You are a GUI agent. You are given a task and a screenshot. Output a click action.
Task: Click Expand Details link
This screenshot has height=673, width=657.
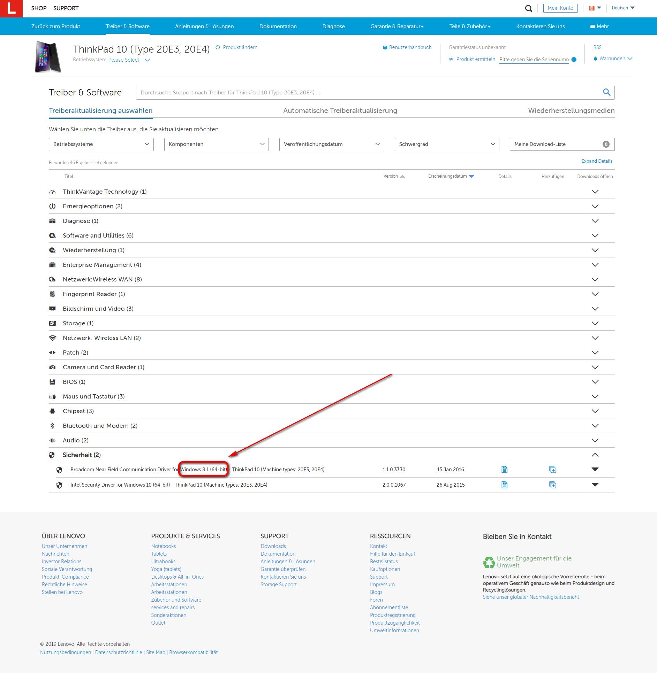pyautogui.click(x=597, y=161)
